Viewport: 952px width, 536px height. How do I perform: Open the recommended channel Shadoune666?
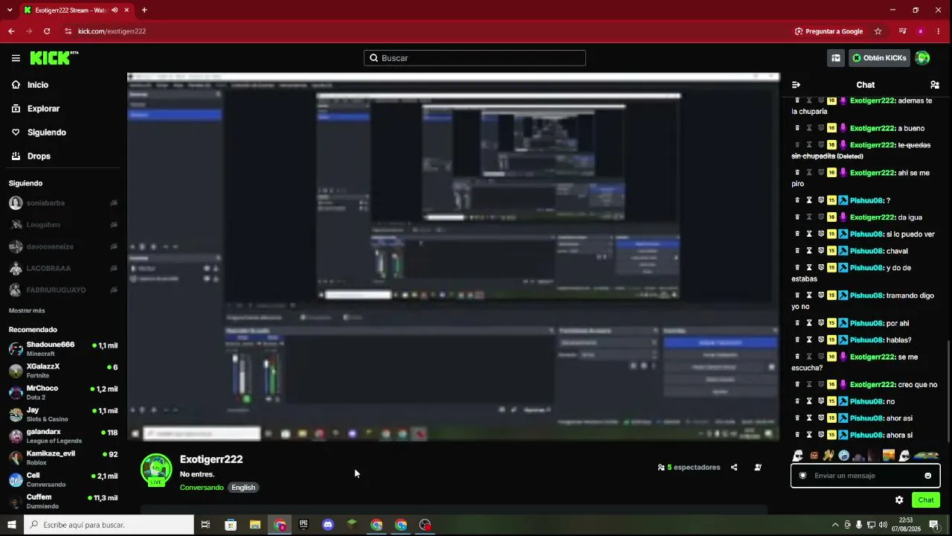pyautogui.click(x=63, y=349)
